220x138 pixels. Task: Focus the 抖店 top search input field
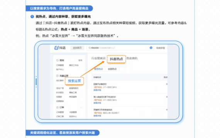click(x=120, y=48)
